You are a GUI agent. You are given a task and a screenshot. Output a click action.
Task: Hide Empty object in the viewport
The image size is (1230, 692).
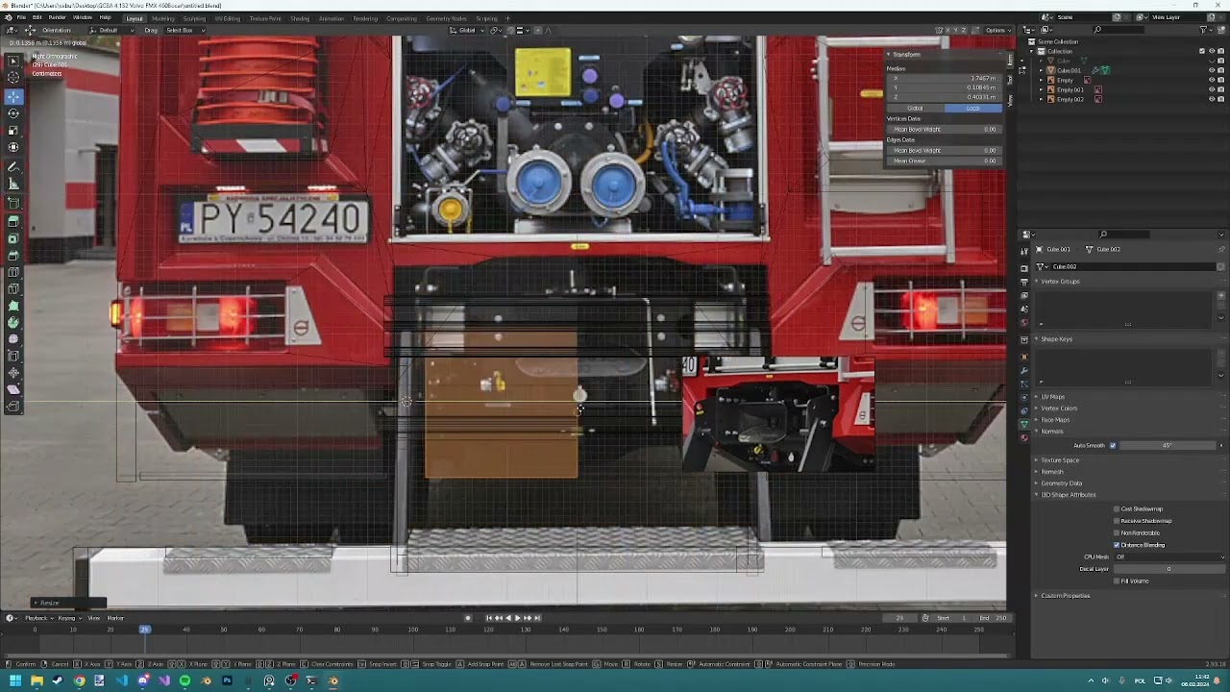pos(1211,80)
